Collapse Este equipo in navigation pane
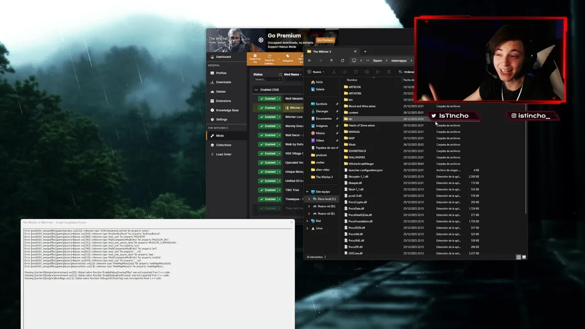Viewport: 585px width, 329px height. point(307,192)
